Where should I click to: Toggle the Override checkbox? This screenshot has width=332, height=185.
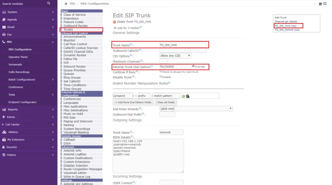[x=193, y=66]
